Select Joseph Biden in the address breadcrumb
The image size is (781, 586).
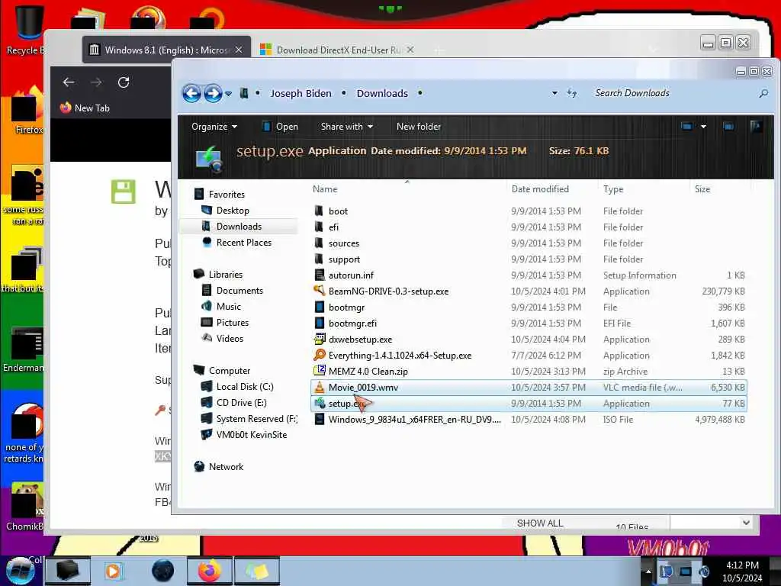click(301, 93)
